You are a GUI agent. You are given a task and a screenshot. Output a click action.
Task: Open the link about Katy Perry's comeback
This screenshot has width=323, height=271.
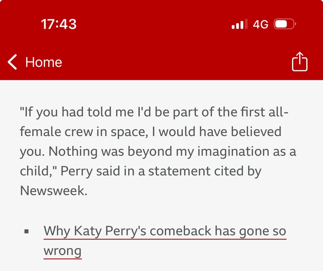coord(165,231)
